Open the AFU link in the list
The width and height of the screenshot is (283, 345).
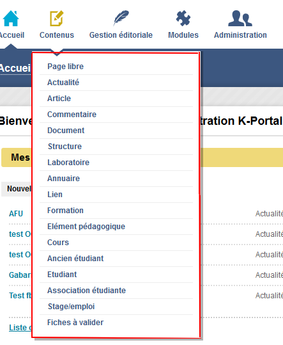click(16, 214)
